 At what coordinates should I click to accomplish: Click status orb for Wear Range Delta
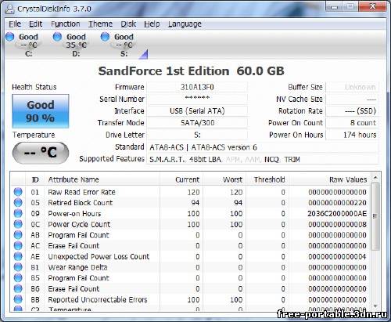18,267
